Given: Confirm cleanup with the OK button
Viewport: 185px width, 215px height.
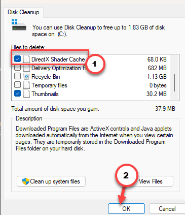Looking at the screenshot, I should [126, 208].
